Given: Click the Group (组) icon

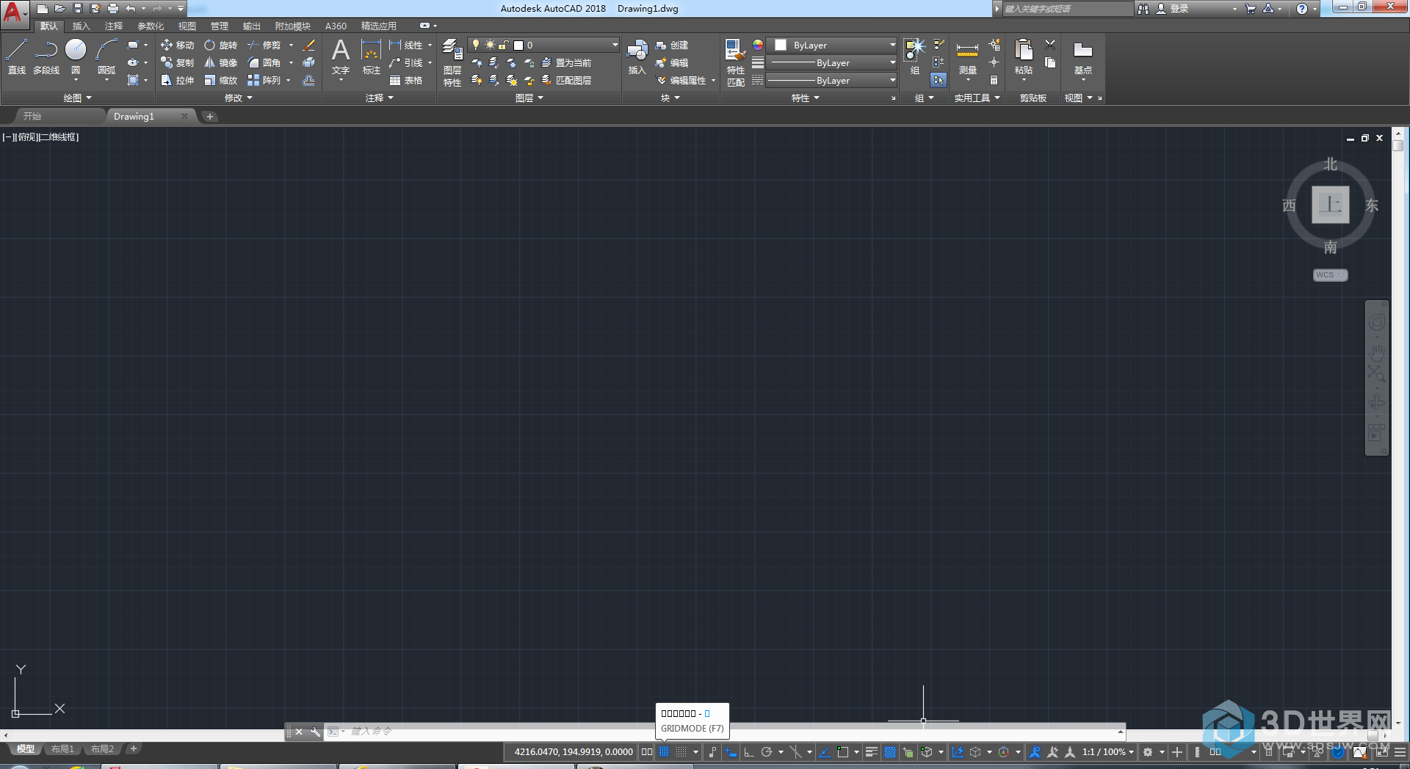Looking at the screenshot, I should coord(914,57).
